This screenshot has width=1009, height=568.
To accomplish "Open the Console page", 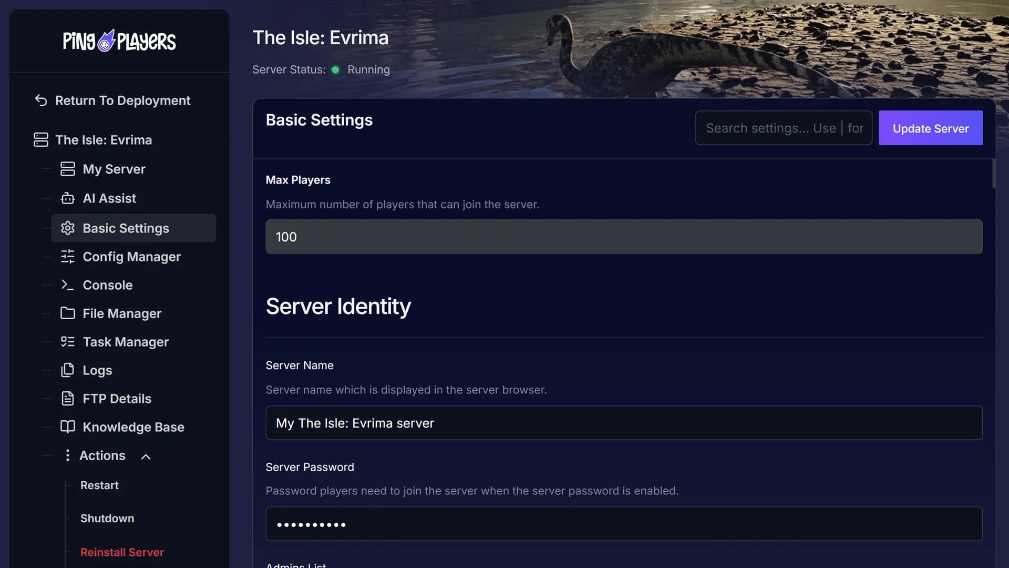I will [x=107, y=285].
